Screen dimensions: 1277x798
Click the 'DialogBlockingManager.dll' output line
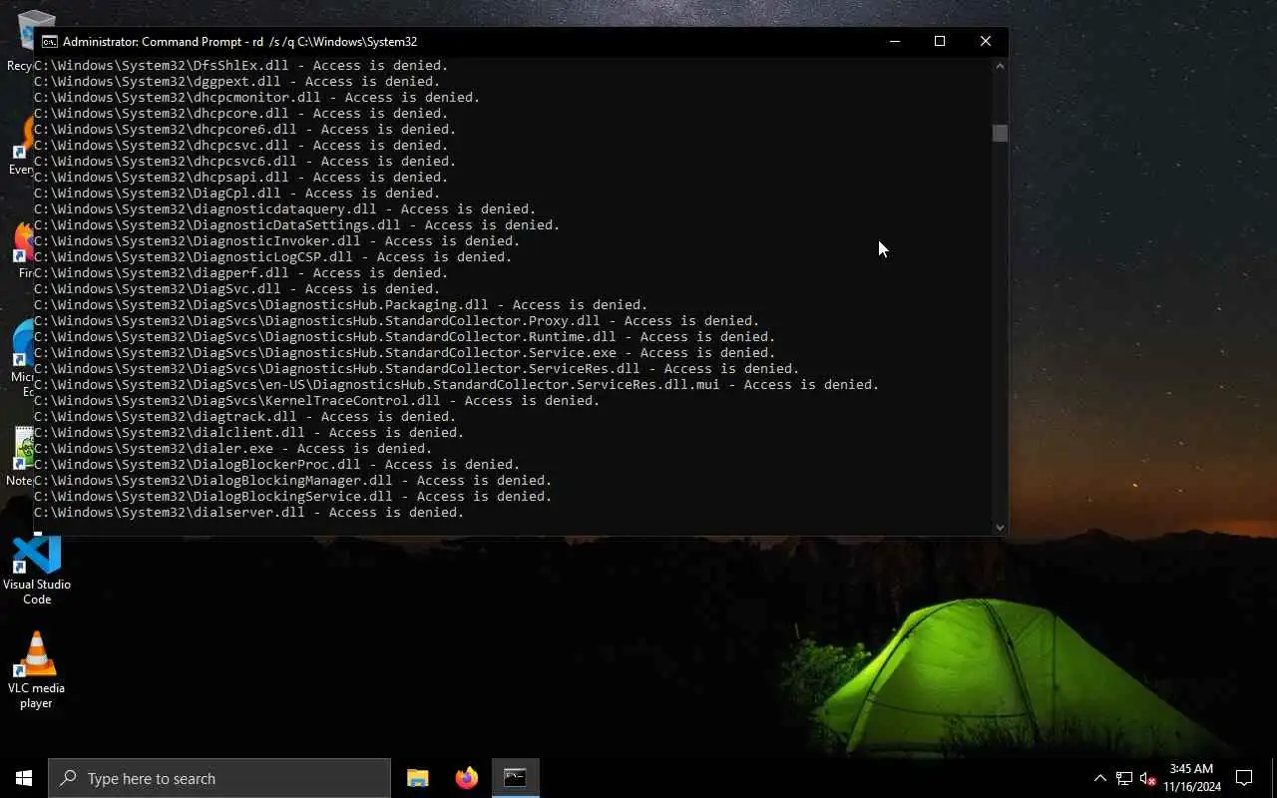292,480
